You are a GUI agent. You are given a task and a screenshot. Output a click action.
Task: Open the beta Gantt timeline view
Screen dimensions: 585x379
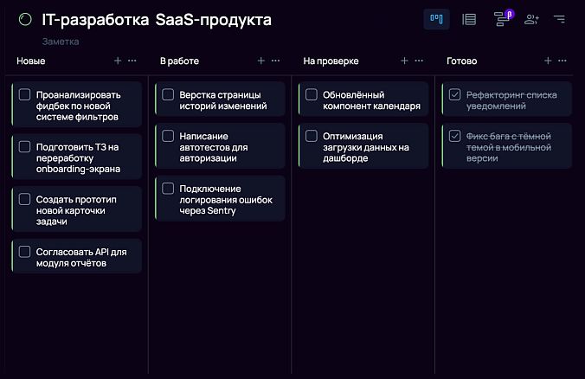[x=500, y=19]
